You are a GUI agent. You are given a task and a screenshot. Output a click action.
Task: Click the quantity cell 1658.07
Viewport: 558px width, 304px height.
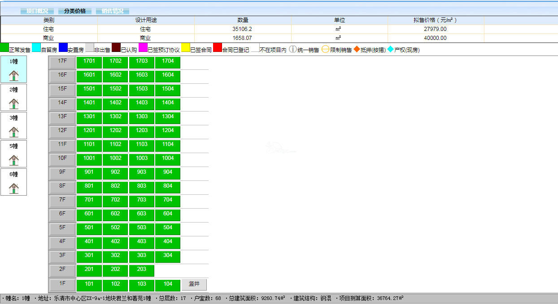[243, 38]
